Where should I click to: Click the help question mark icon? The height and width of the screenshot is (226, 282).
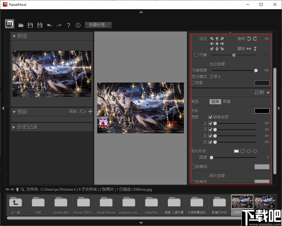[69, 25]
